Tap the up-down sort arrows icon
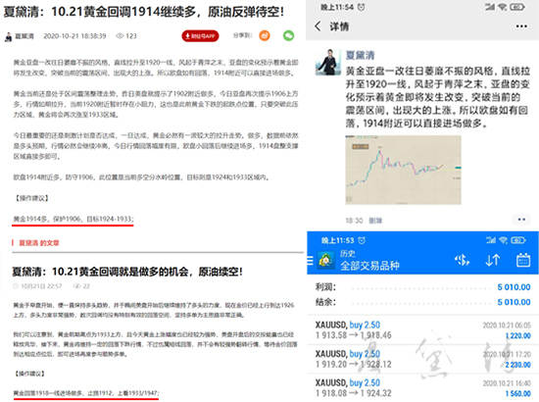The width and height of the screenshot is (539, 402). [493, 261]
